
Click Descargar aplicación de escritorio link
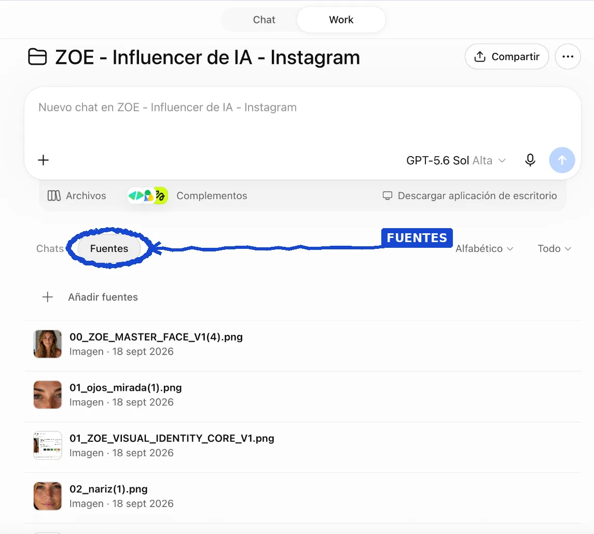pos(469,195)
